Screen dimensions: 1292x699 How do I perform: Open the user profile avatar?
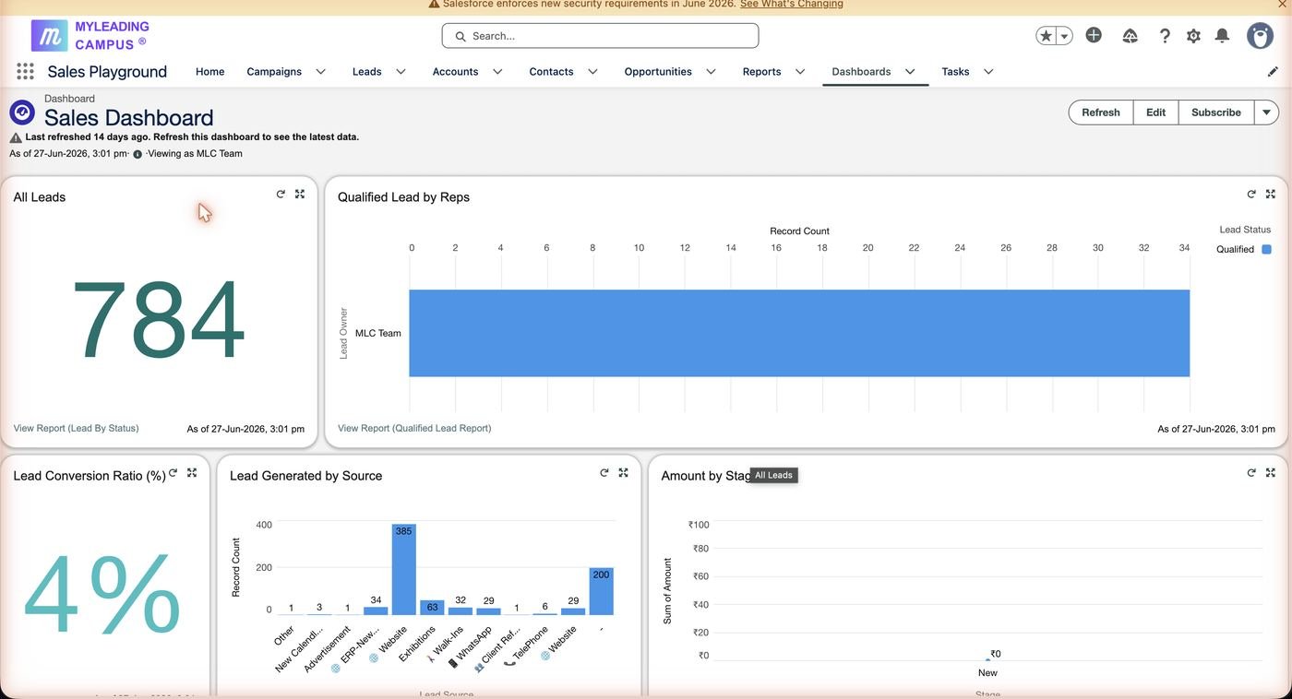(1260, 35)
